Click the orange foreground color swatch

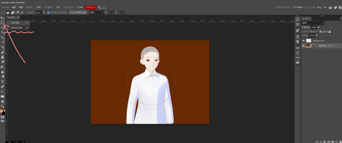point(2,111)
